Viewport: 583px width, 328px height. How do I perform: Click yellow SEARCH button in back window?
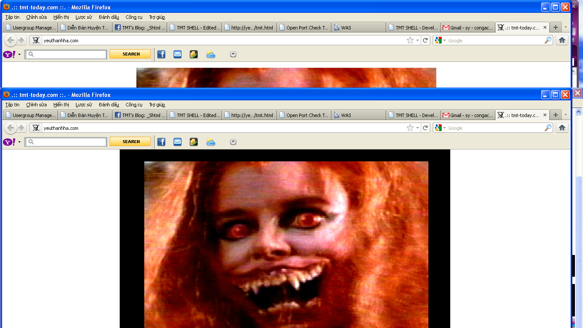130,54
